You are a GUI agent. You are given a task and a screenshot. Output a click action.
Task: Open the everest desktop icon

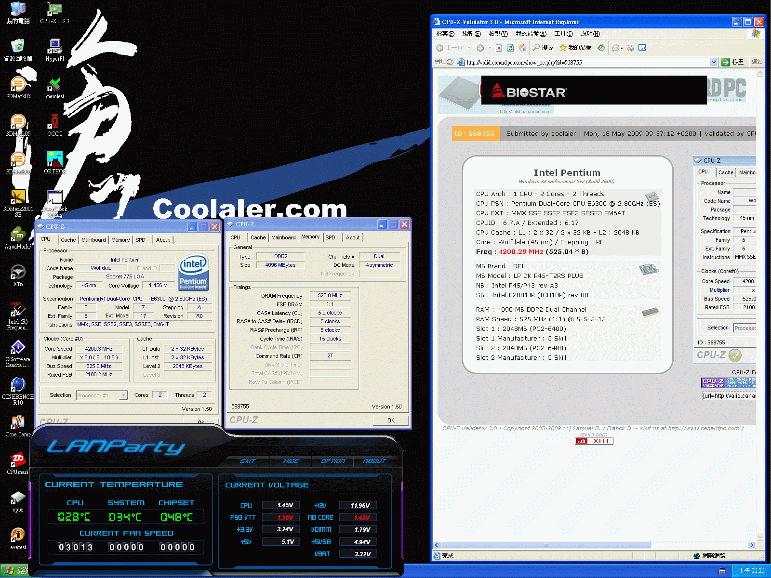click(18, 539)
